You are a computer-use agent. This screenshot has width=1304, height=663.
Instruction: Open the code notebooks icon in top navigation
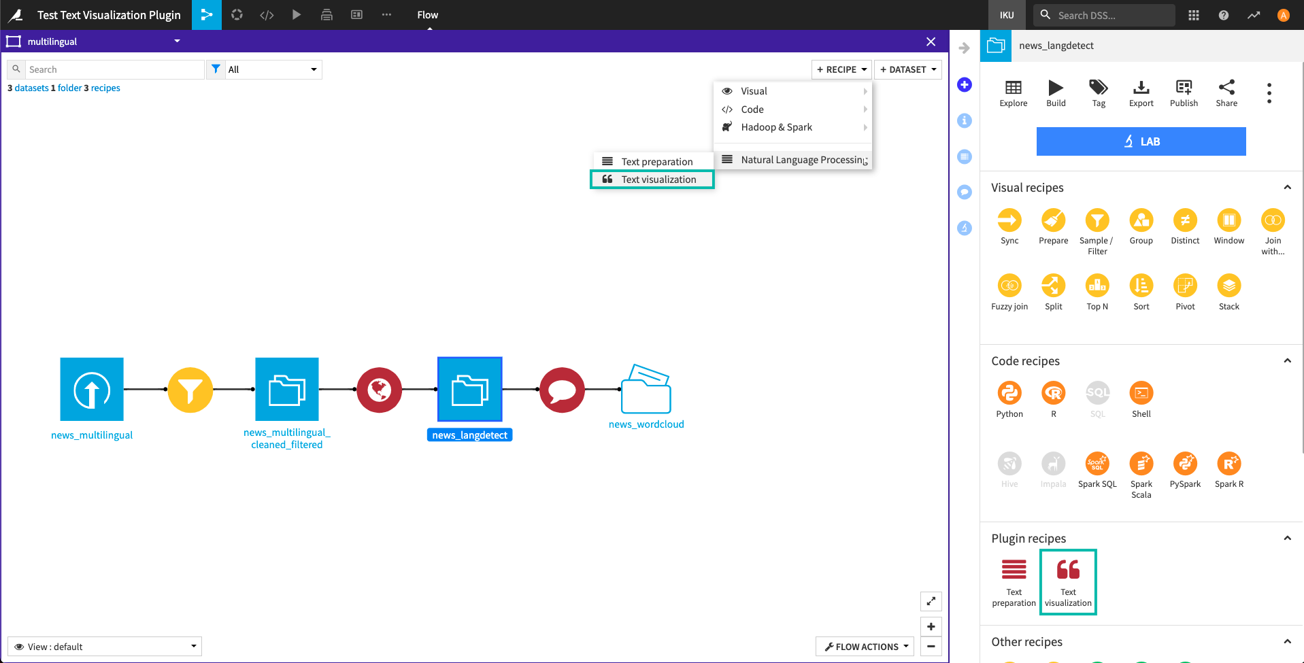tap(267, 14)
